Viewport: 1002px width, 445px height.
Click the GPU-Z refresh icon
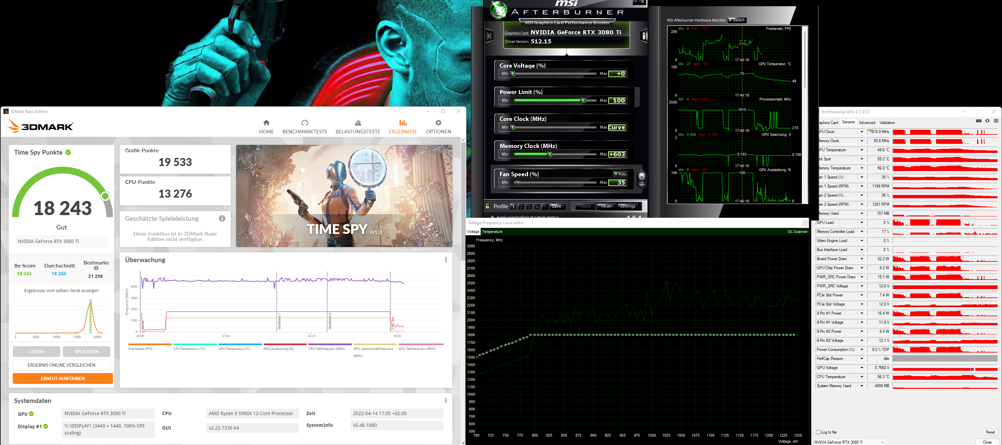point(987,121)
